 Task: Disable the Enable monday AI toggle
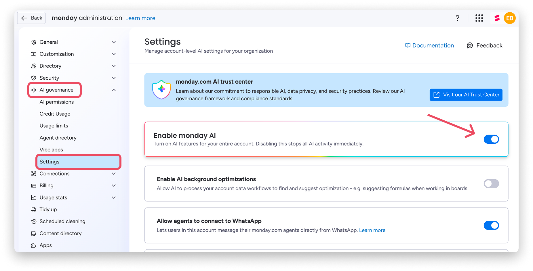(491, 139)
